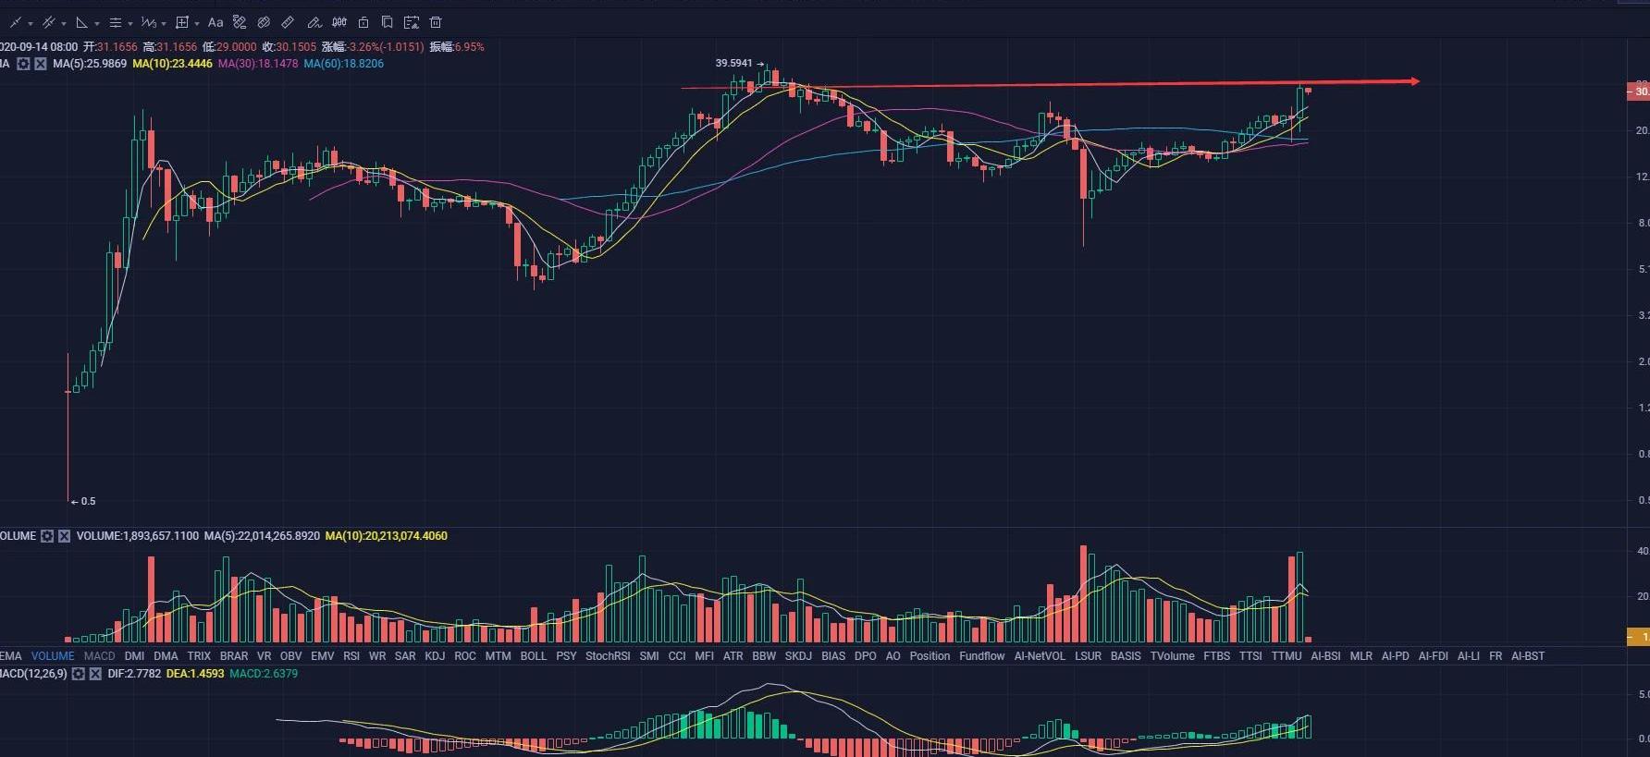Select the trend line drawing tool
Image resolution: width=1650 pixels, height=757 pixels.
pos(16,22)
